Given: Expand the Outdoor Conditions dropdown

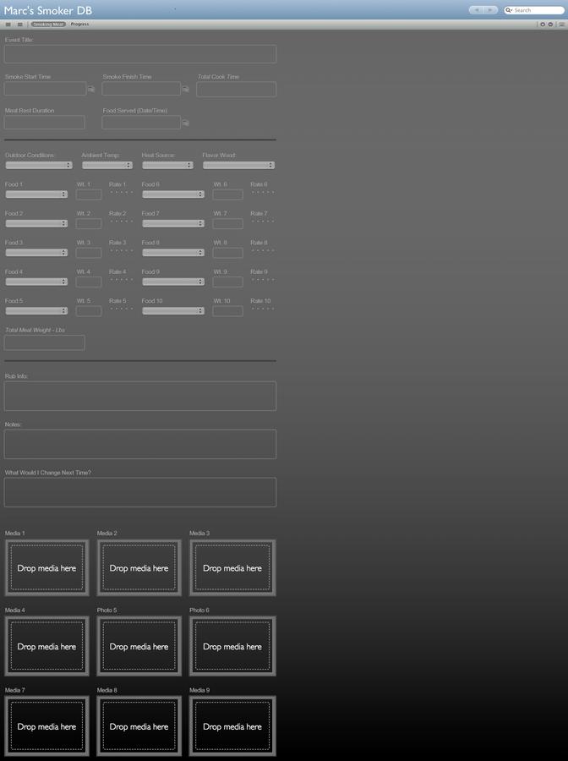Looking at the screenshot, I should pos(36,166).
